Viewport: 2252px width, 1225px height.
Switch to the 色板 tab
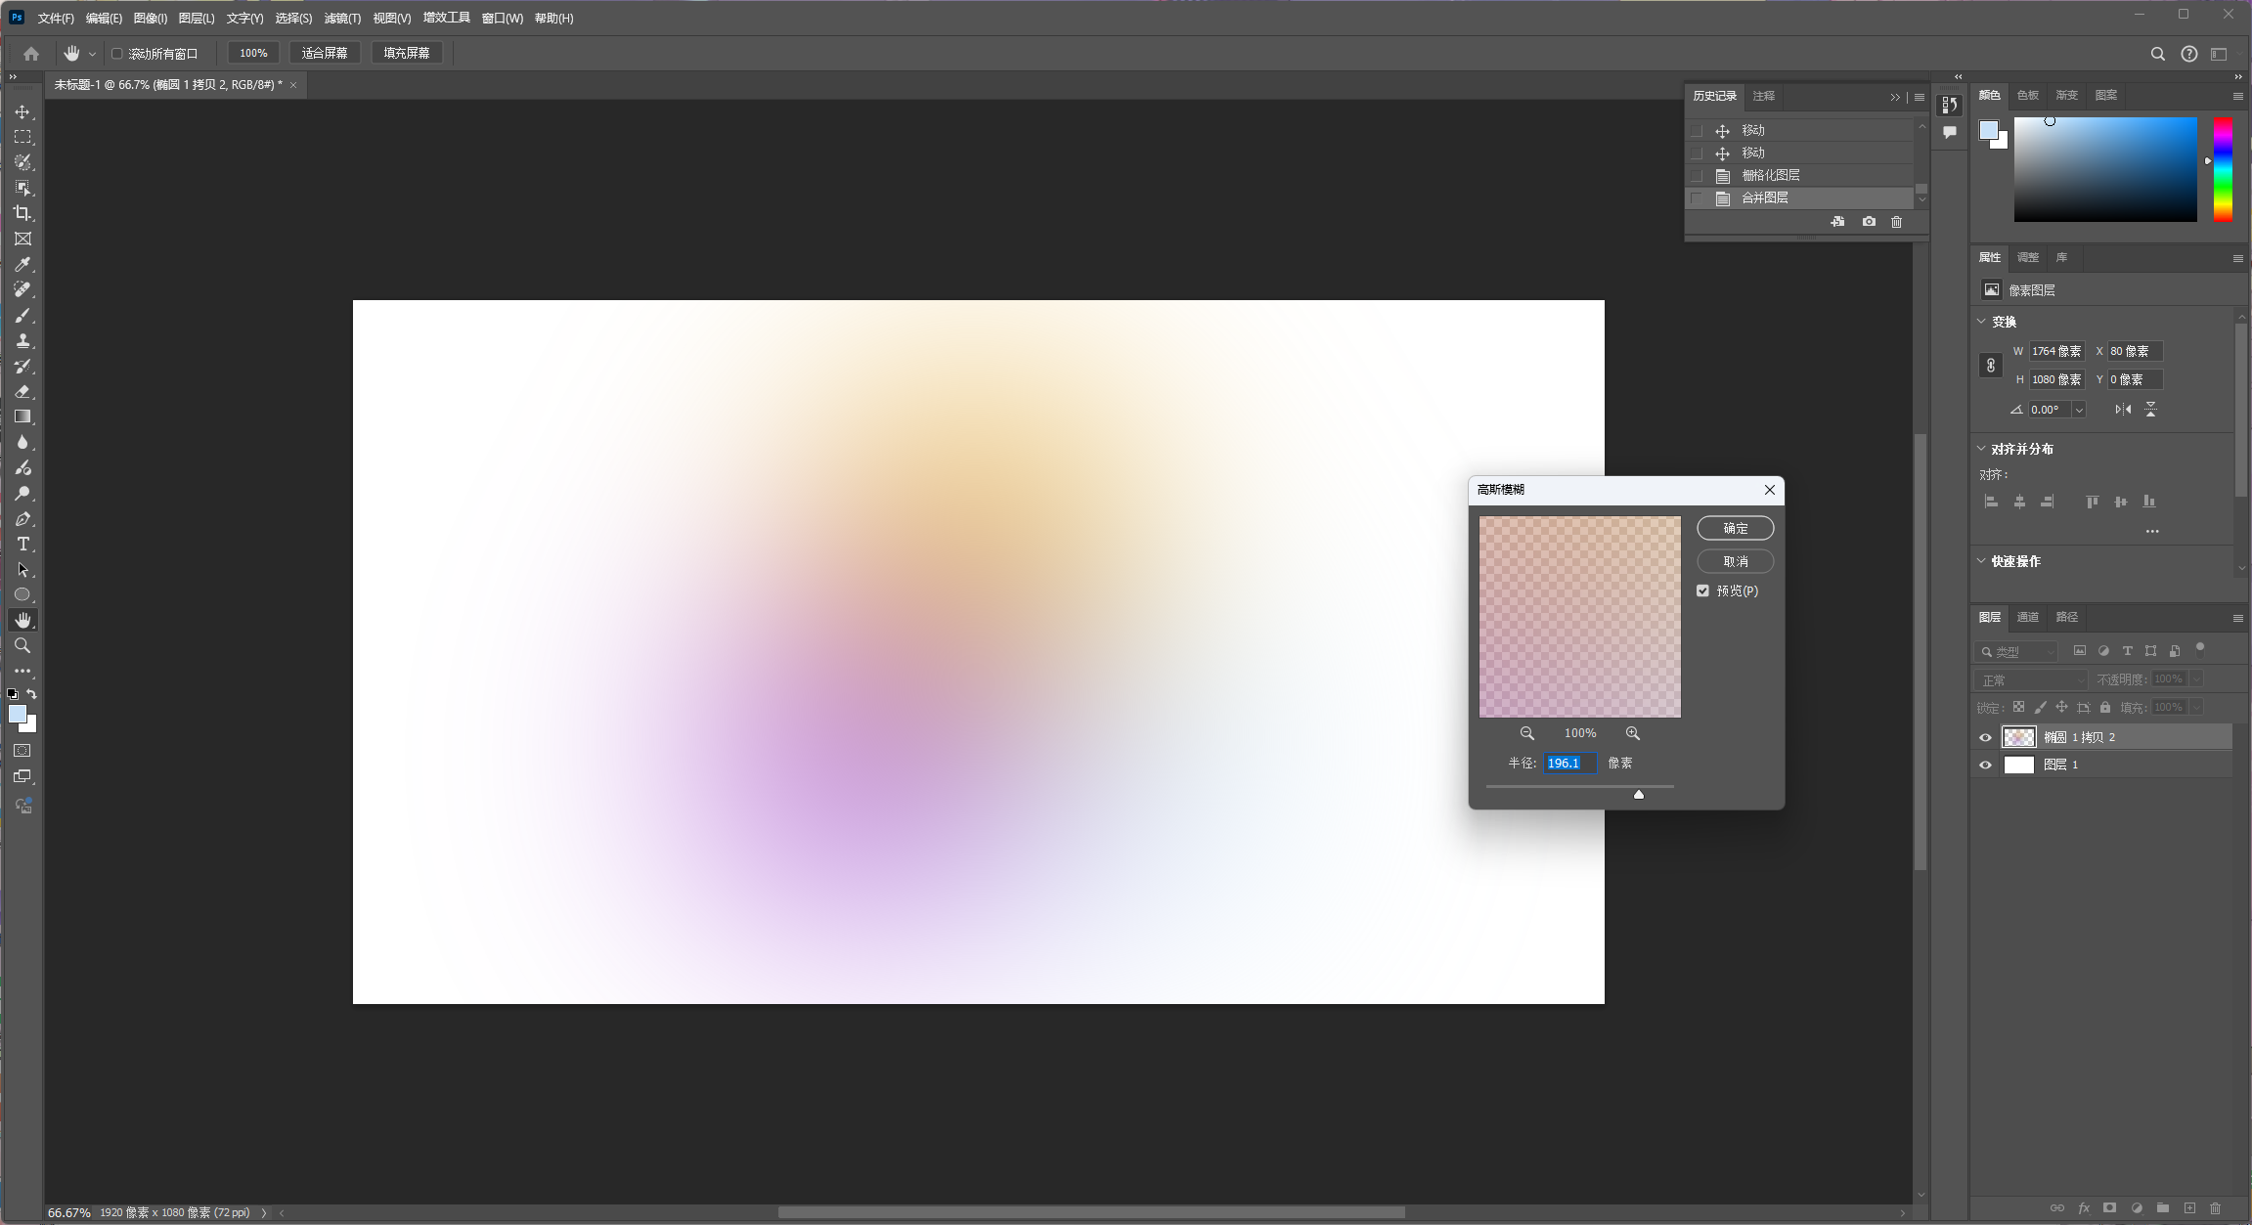pyautogui.click(x=2028, y=95)
